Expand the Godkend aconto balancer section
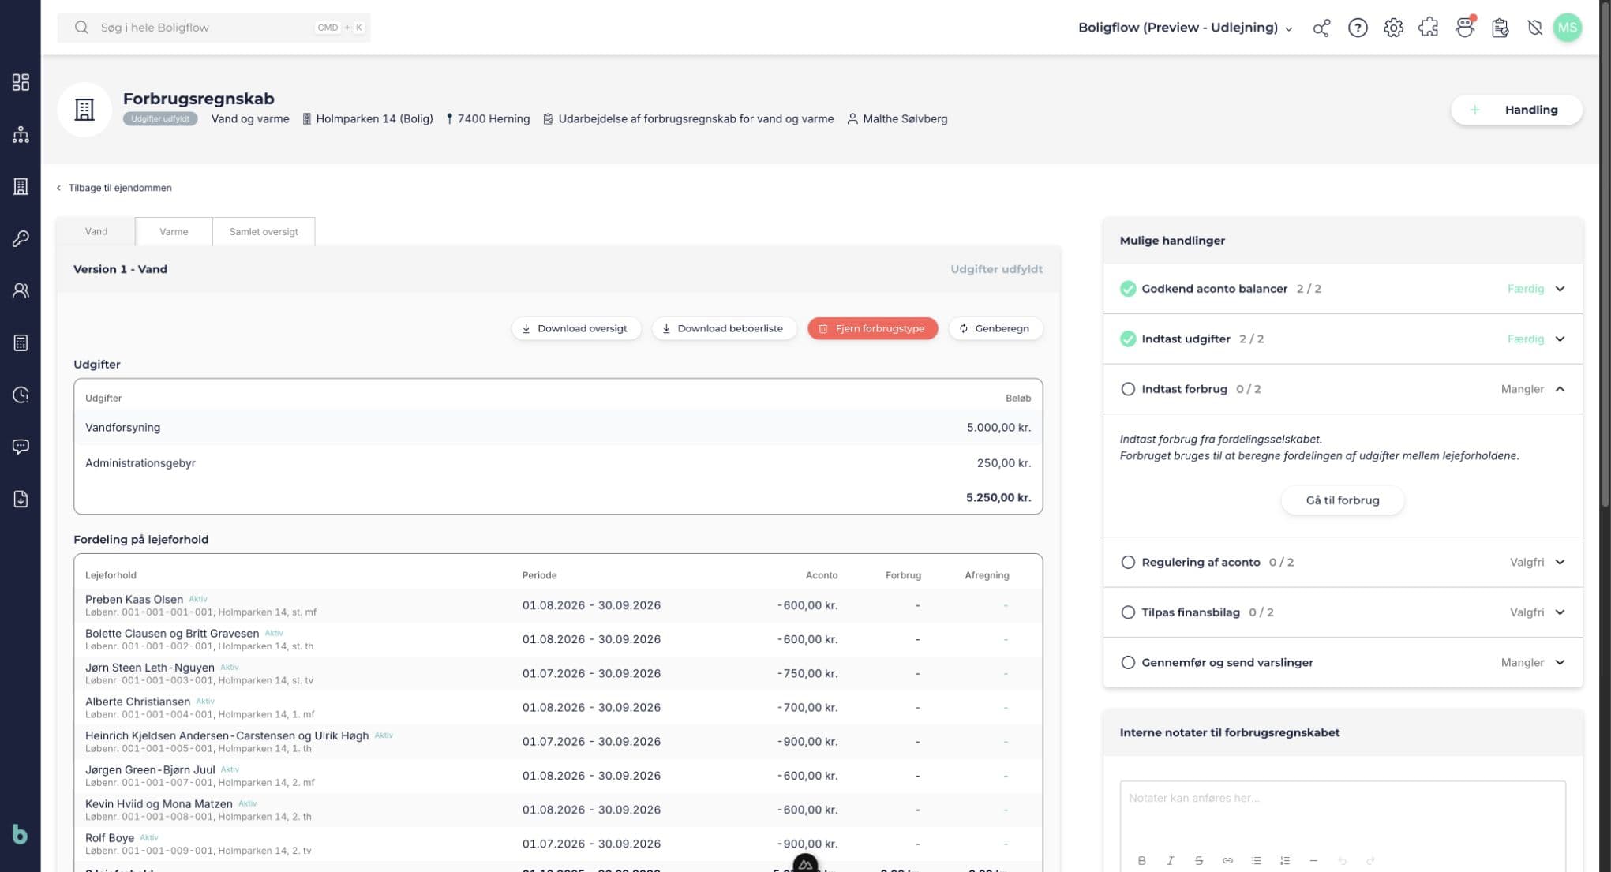Screen dimensions: 1611x872 tap(1343, 289)
